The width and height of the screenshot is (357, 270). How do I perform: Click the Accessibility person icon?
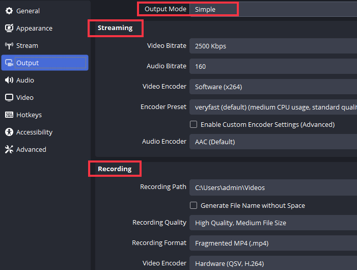[x=9, y=132]
